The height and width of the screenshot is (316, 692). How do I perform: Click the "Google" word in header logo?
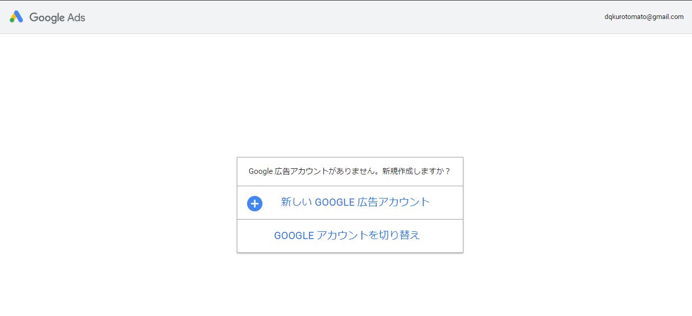click(x=47, y=17)
